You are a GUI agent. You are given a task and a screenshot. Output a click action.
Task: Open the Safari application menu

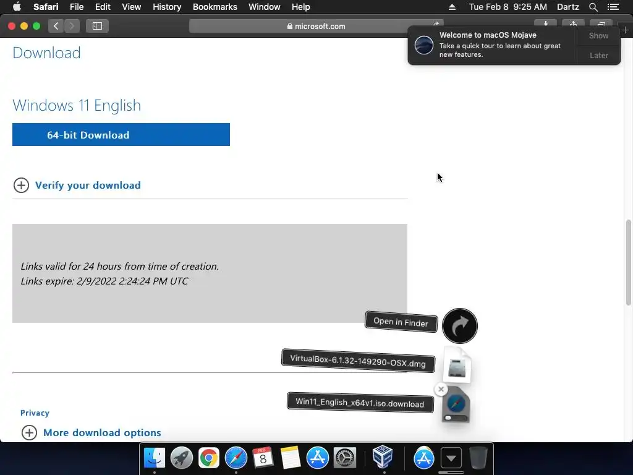(x=46, y=7)
